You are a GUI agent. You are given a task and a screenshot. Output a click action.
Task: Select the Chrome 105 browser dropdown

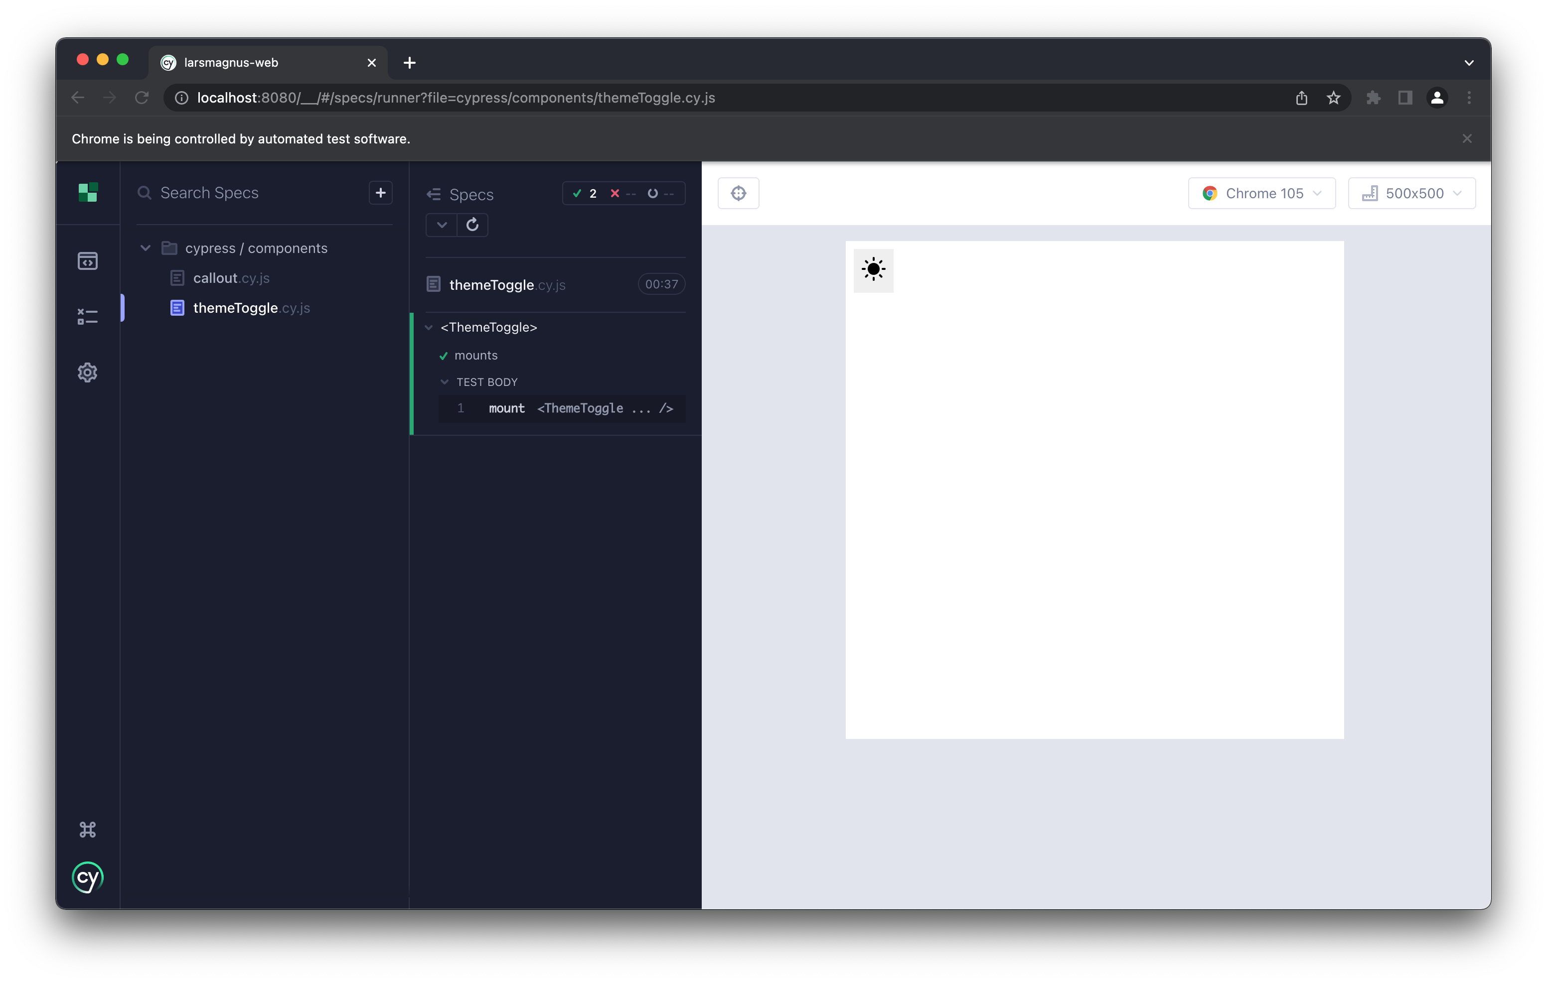click(1263, 193)
